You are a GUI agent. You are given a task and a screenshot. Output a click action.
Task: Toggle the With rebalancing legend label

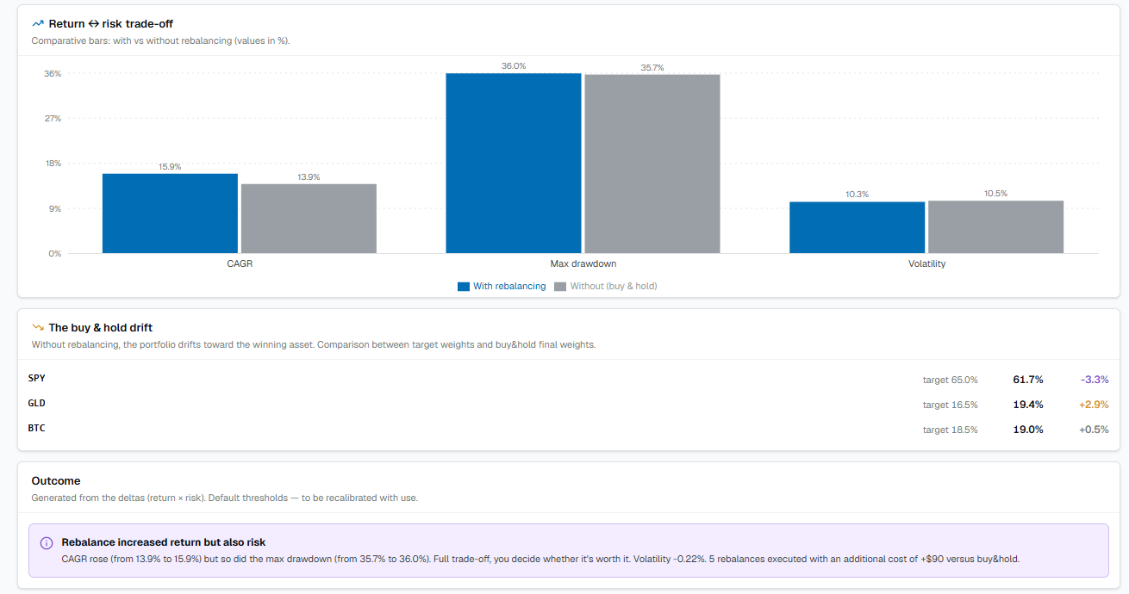pyautogui.click(x=509, y=287)
